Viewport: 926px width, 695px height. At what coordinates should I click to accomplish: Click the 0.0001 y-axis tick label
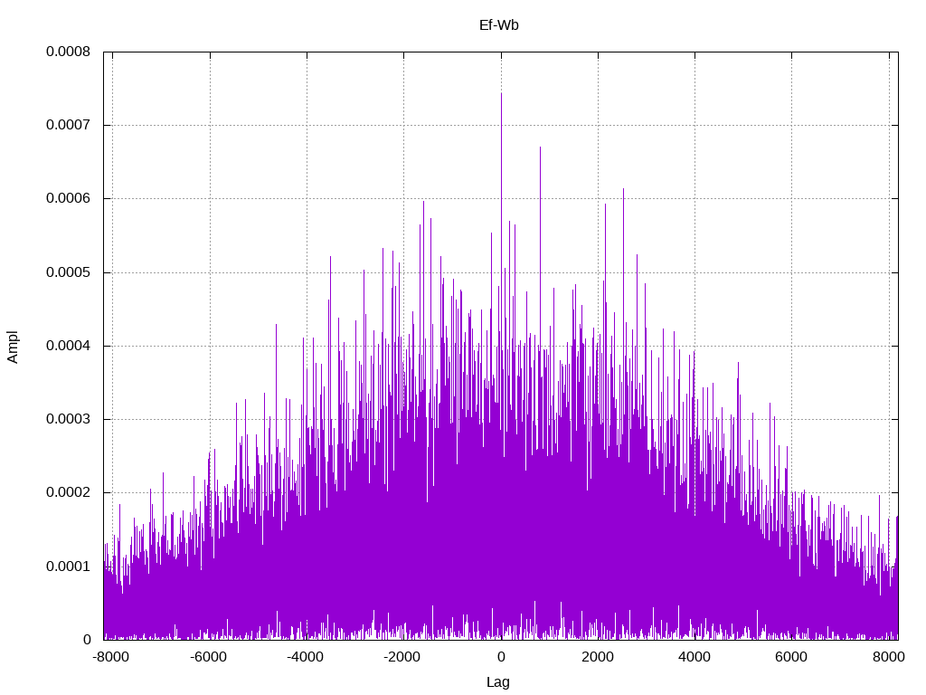coord(69,566)
